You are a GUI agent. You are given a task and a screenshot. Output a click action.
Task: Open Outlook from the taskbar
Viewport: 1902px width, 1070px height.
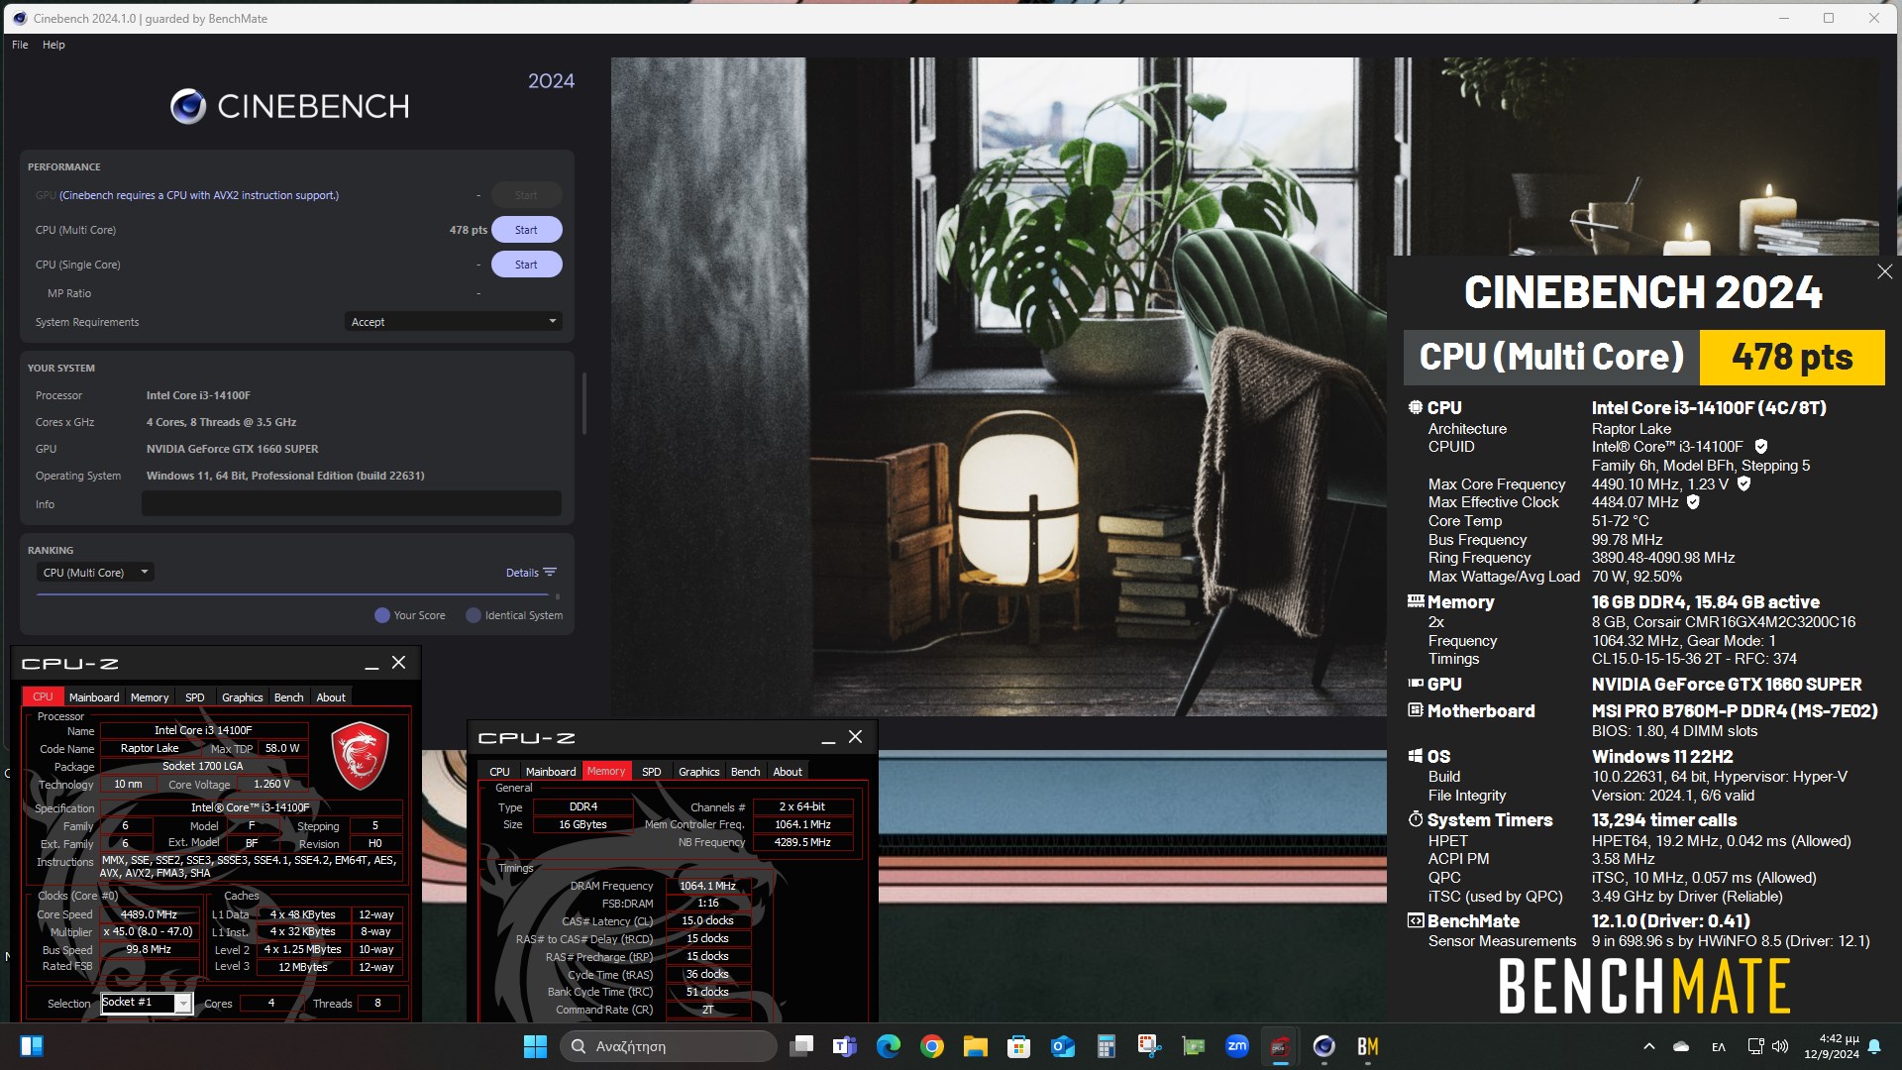click(1063, 1046)
